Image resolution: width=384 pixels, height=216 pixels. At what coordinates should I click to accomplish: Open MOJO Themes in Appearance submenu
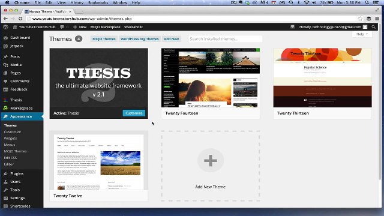[x=15, y=151]
